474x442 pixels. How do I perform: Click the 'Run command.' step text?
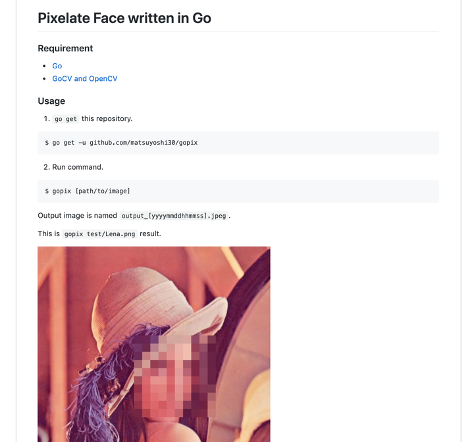click(78, 167)
